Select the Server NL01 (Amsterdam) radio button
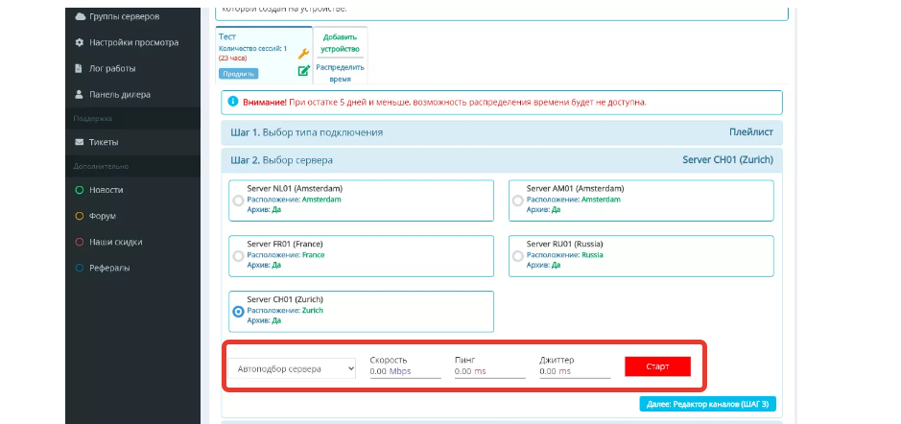901x424 pixels. [x=238, y=200]
